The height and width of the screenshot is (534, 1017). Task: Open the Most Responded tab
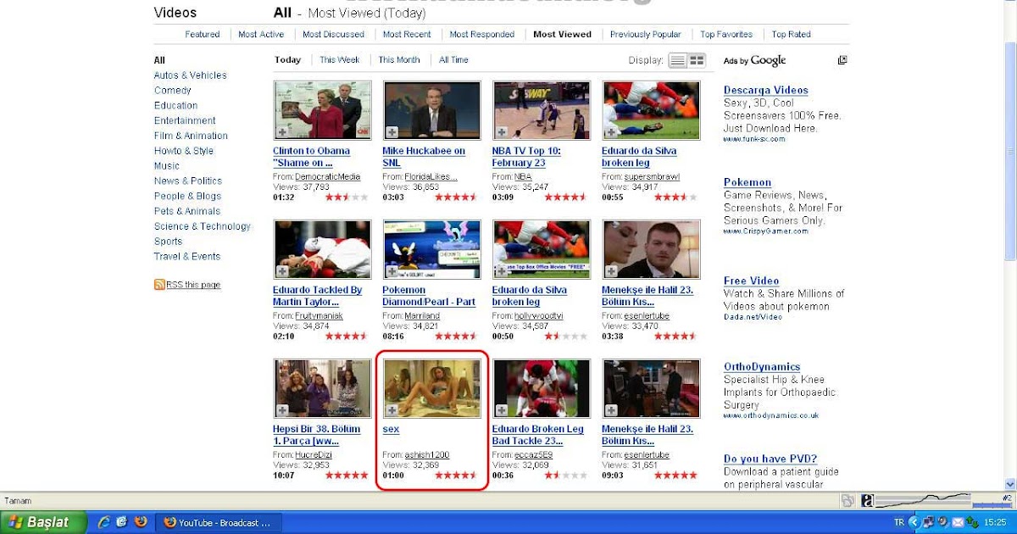(482, 35)
